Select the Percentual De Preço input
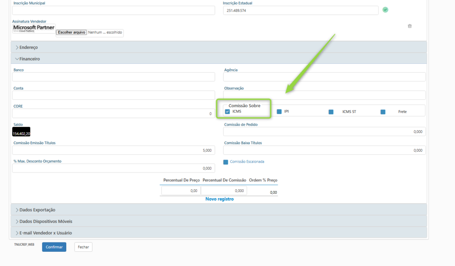 click(x=180, y=191)
